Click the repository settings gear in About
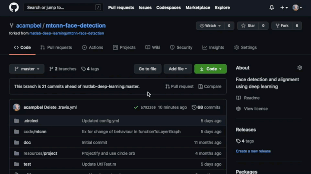 coord(300,68)
